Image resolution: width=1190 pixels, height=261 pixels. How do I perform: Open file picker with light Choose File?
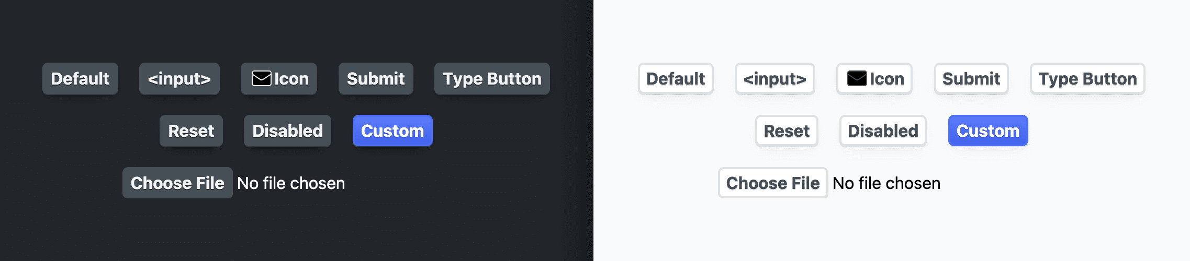point(772,183)
